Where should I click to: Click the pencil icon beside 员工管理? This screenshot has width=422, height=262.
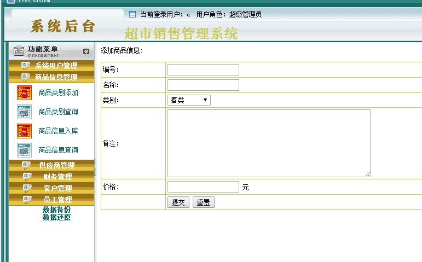27,200
